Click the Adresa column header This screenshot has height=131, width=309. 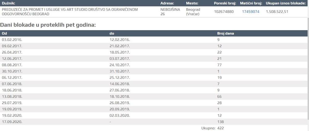coord(168,3)
